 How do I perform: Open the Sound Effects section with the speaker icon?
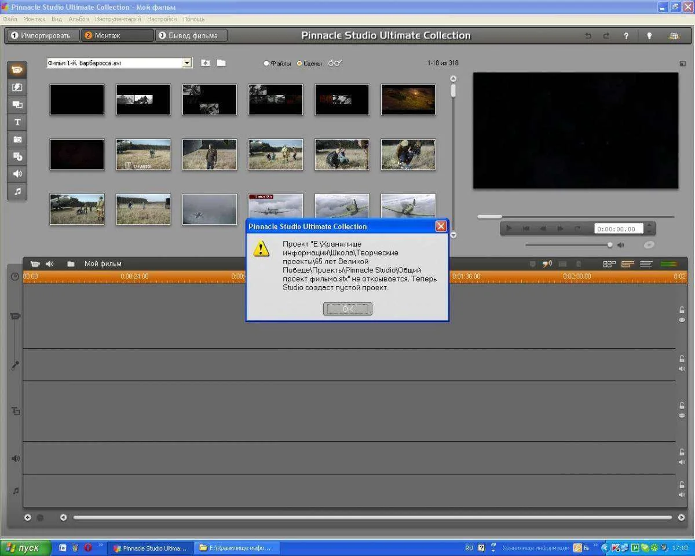(x=17, y=174)
